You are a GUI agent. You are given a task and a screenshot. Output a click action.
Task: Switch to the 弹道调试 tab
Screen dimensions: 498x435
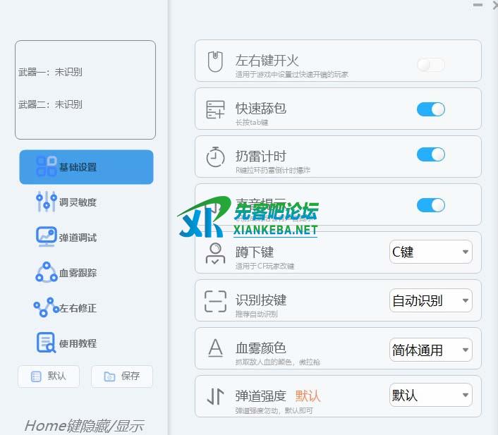click(x=77, y=238)
